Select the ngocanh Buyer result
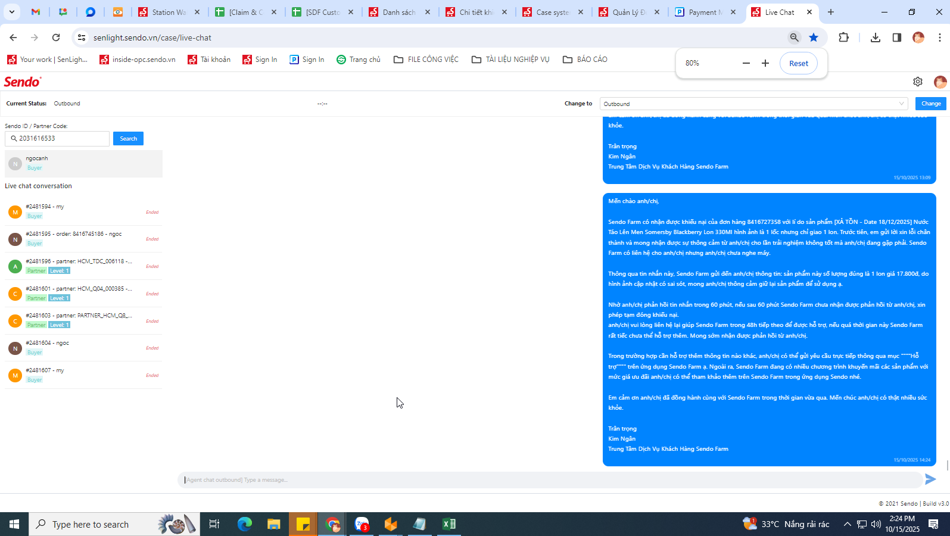Image resolution: width=950 pixels, height=536 pixels. (x=83, y=163)
